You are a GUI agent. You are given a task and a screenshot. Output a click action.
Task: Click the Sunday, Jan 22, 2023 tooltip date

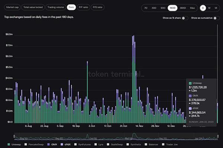click(x=201, y=122)
